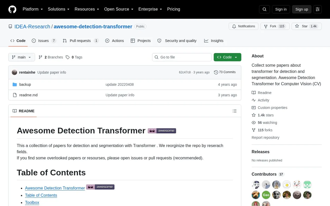This screenshot has height=206, width=330.
Task: Expand the Open Source menu
Action: pyautogui.click(x=119, y=9)
